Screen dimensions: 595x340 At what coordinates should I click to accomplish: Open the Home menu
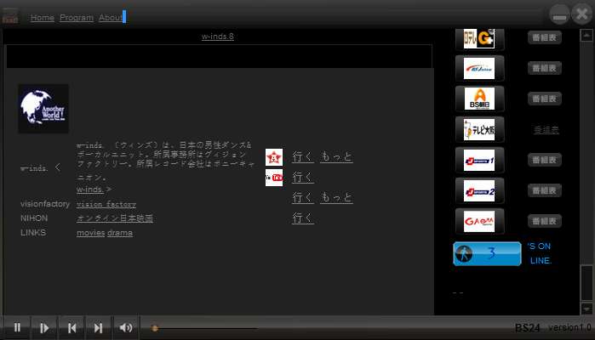coord(42,18)
